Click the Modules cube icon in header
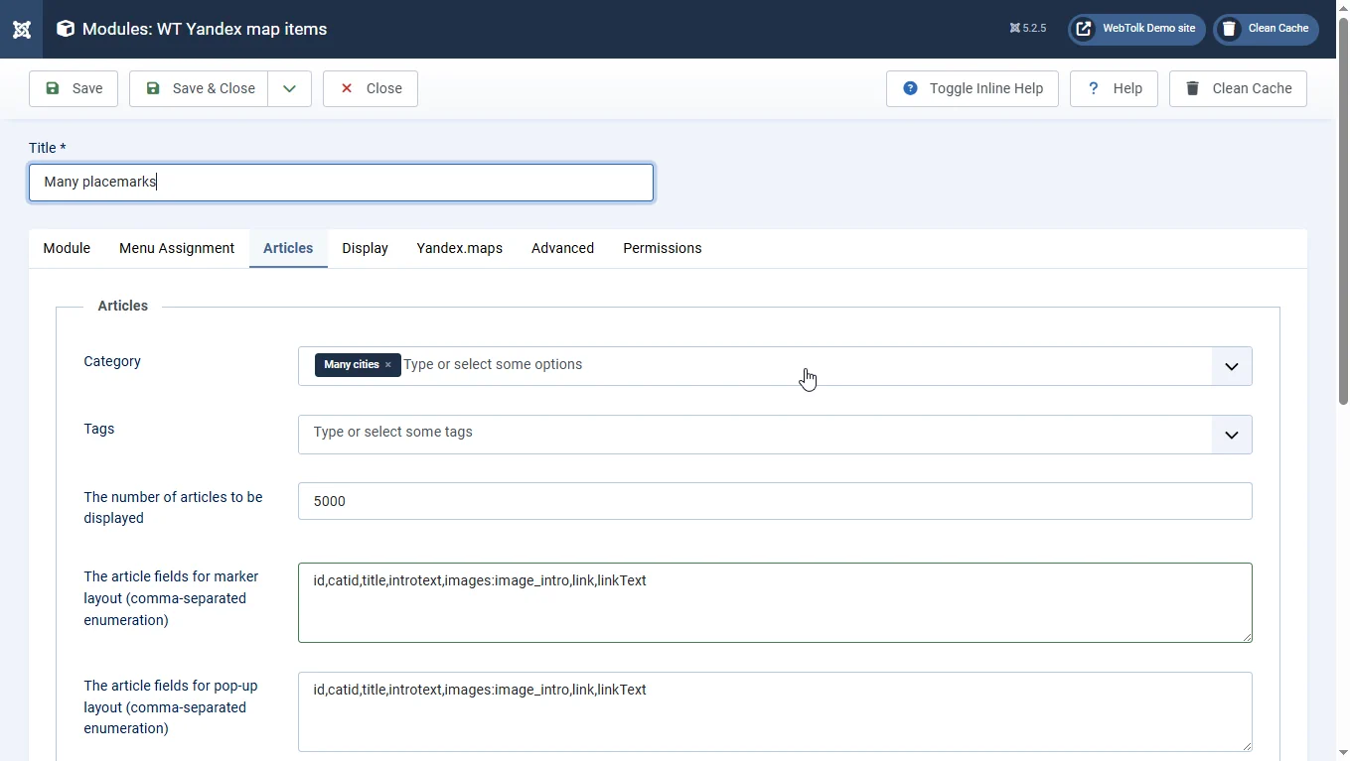Image resolution: width=1350 pixels, height=761 pixels. pos(66,29)
